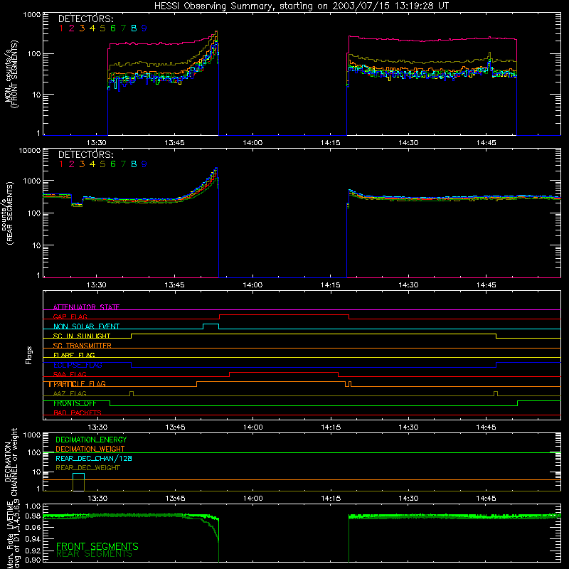Click the 14:30 tick label under the Flags panel
Screen dimensions: 569x569
click(408, 427)
